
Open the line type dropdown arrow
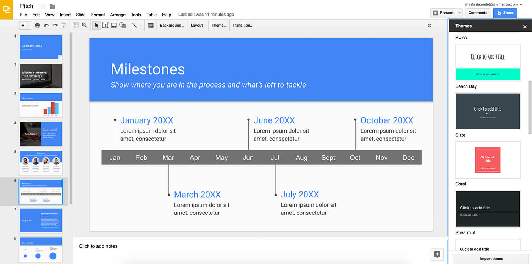(141, 26)
